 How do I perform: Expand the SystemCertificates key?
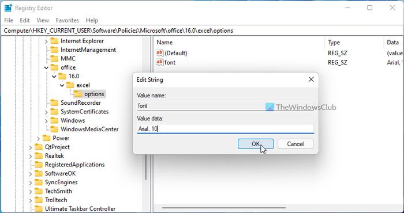click(46, 112)
